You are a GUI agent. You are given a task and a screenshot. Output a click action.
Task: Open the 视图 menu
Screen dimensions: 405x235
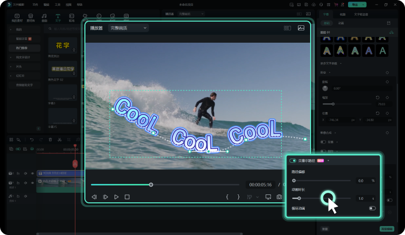point(69,5)
